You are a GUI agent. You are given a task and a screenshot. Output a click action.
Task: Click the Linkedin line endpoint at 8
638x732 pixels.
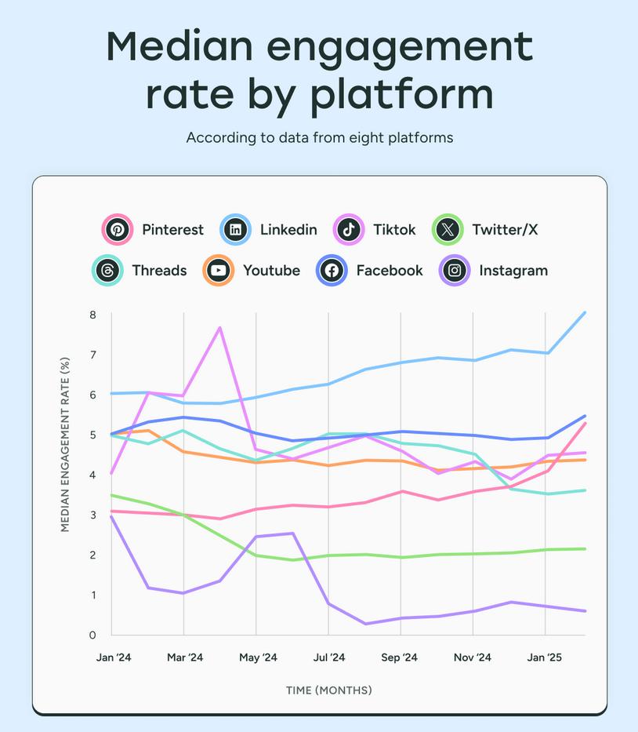pyautogui.click(x=585, y=313)
